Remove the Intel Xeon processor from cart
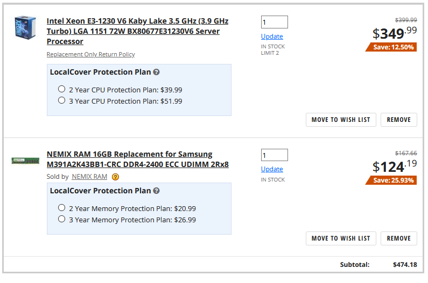 tap(399, 120)
